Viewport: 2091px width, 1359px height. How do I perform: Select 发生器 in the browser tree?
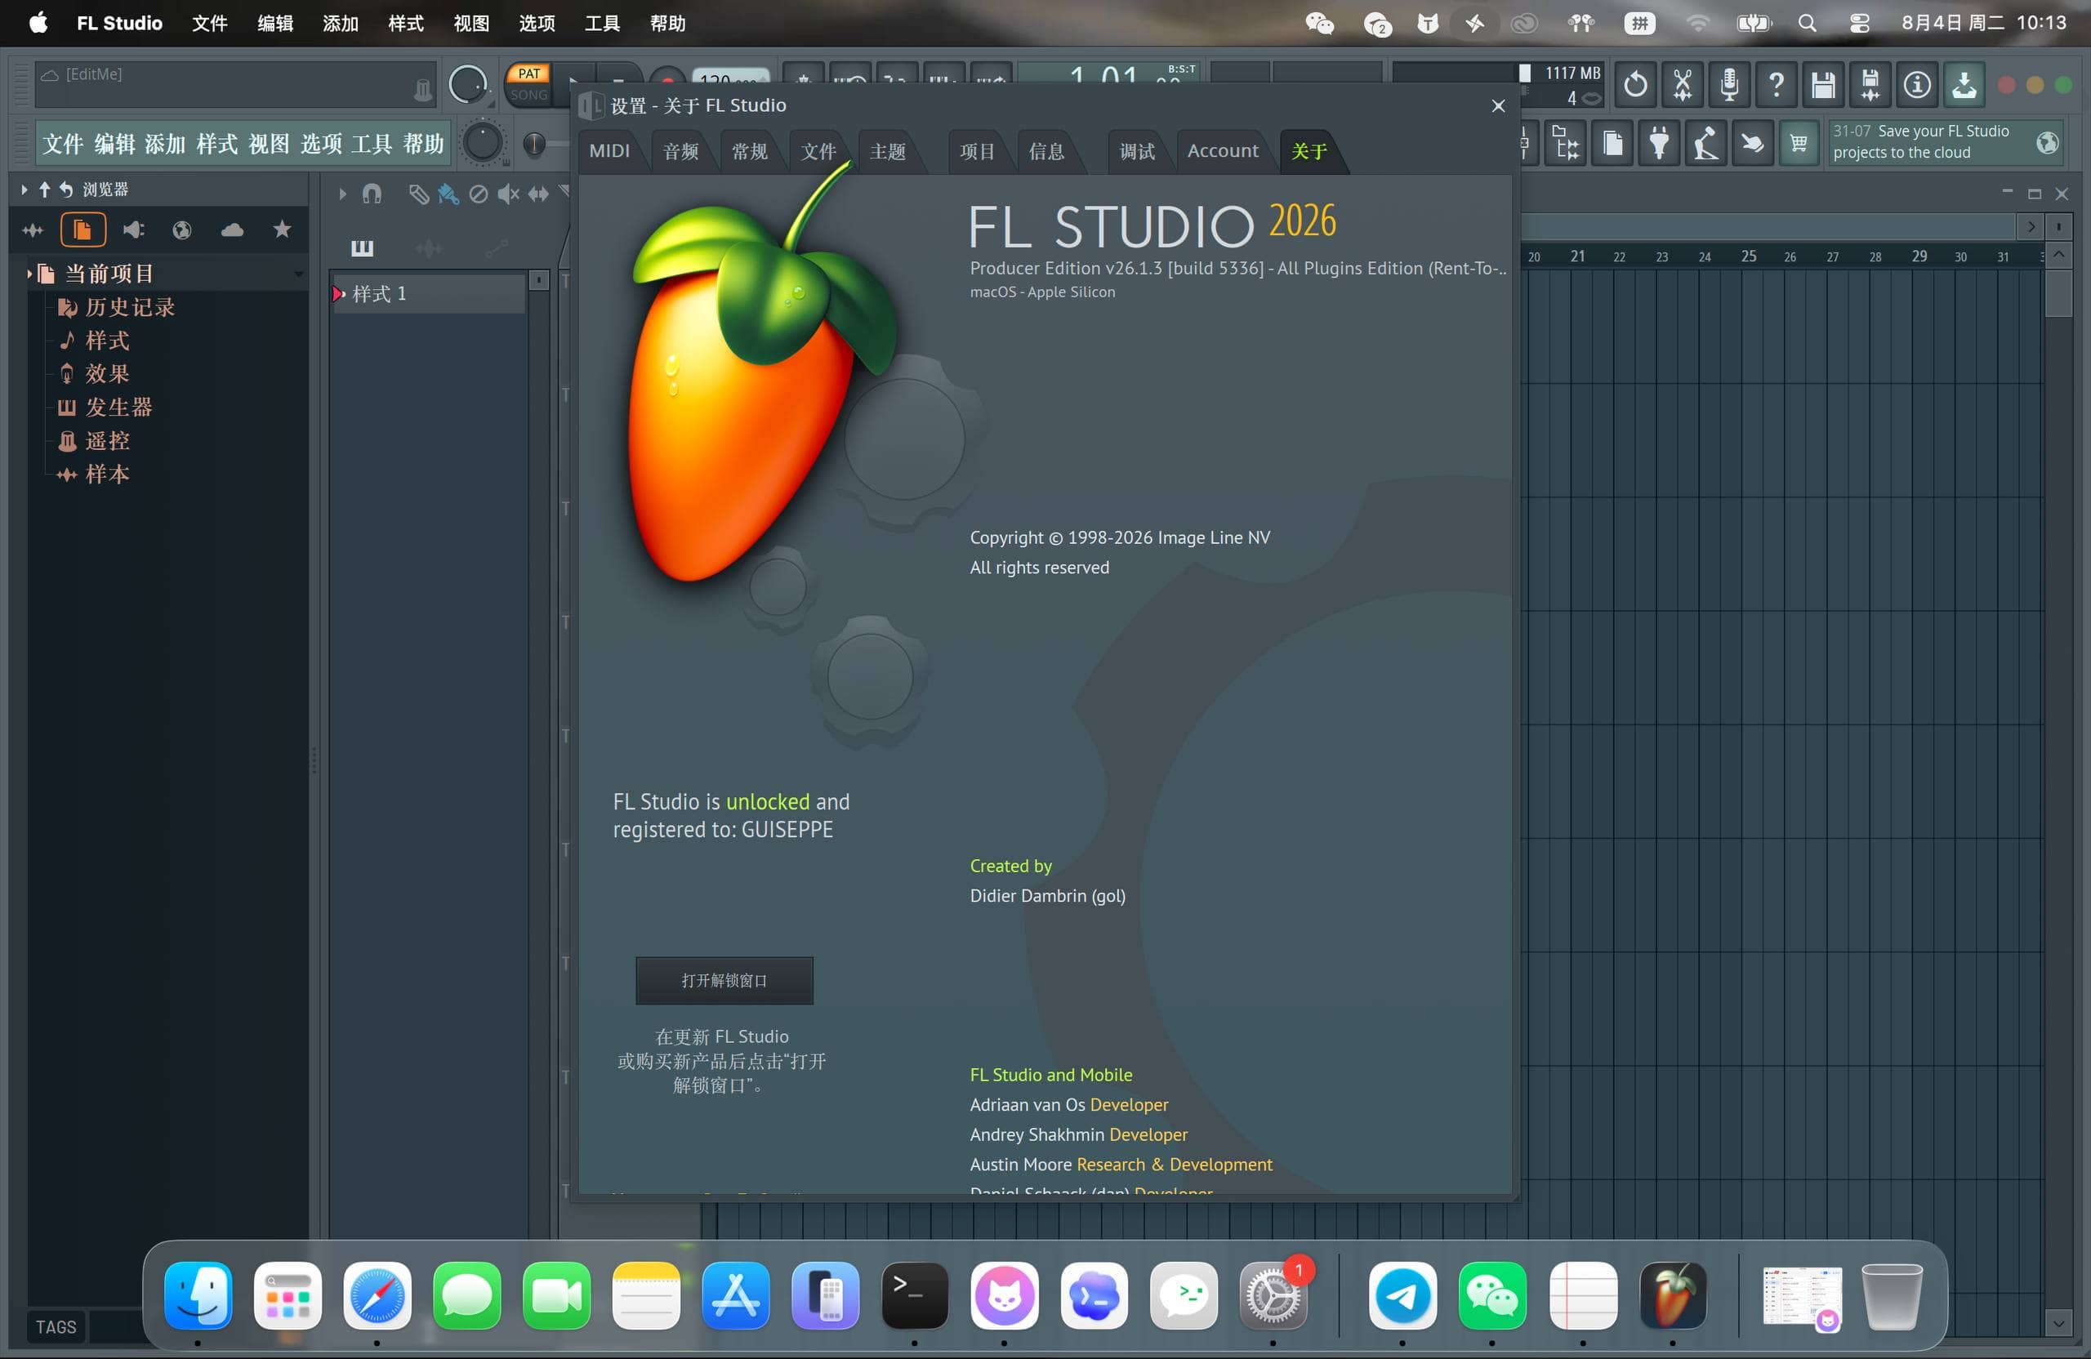(x=118, y=408)
